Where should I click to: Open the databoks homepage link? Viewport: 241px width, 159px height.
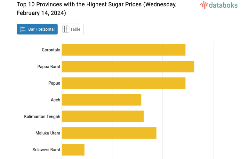(219, 5)
